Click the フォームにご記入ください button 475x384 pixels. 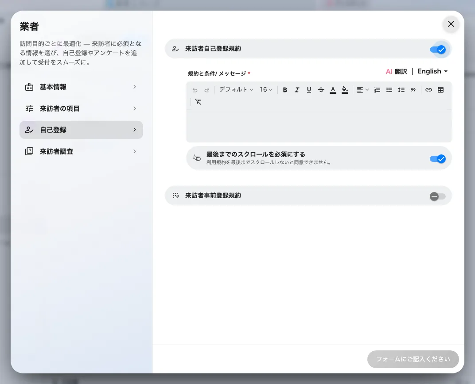click(413, 359)
